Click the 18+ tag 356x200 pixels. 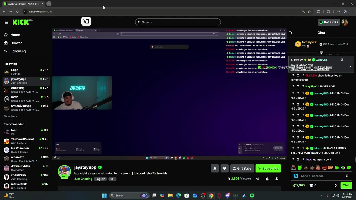click(112, 179)
